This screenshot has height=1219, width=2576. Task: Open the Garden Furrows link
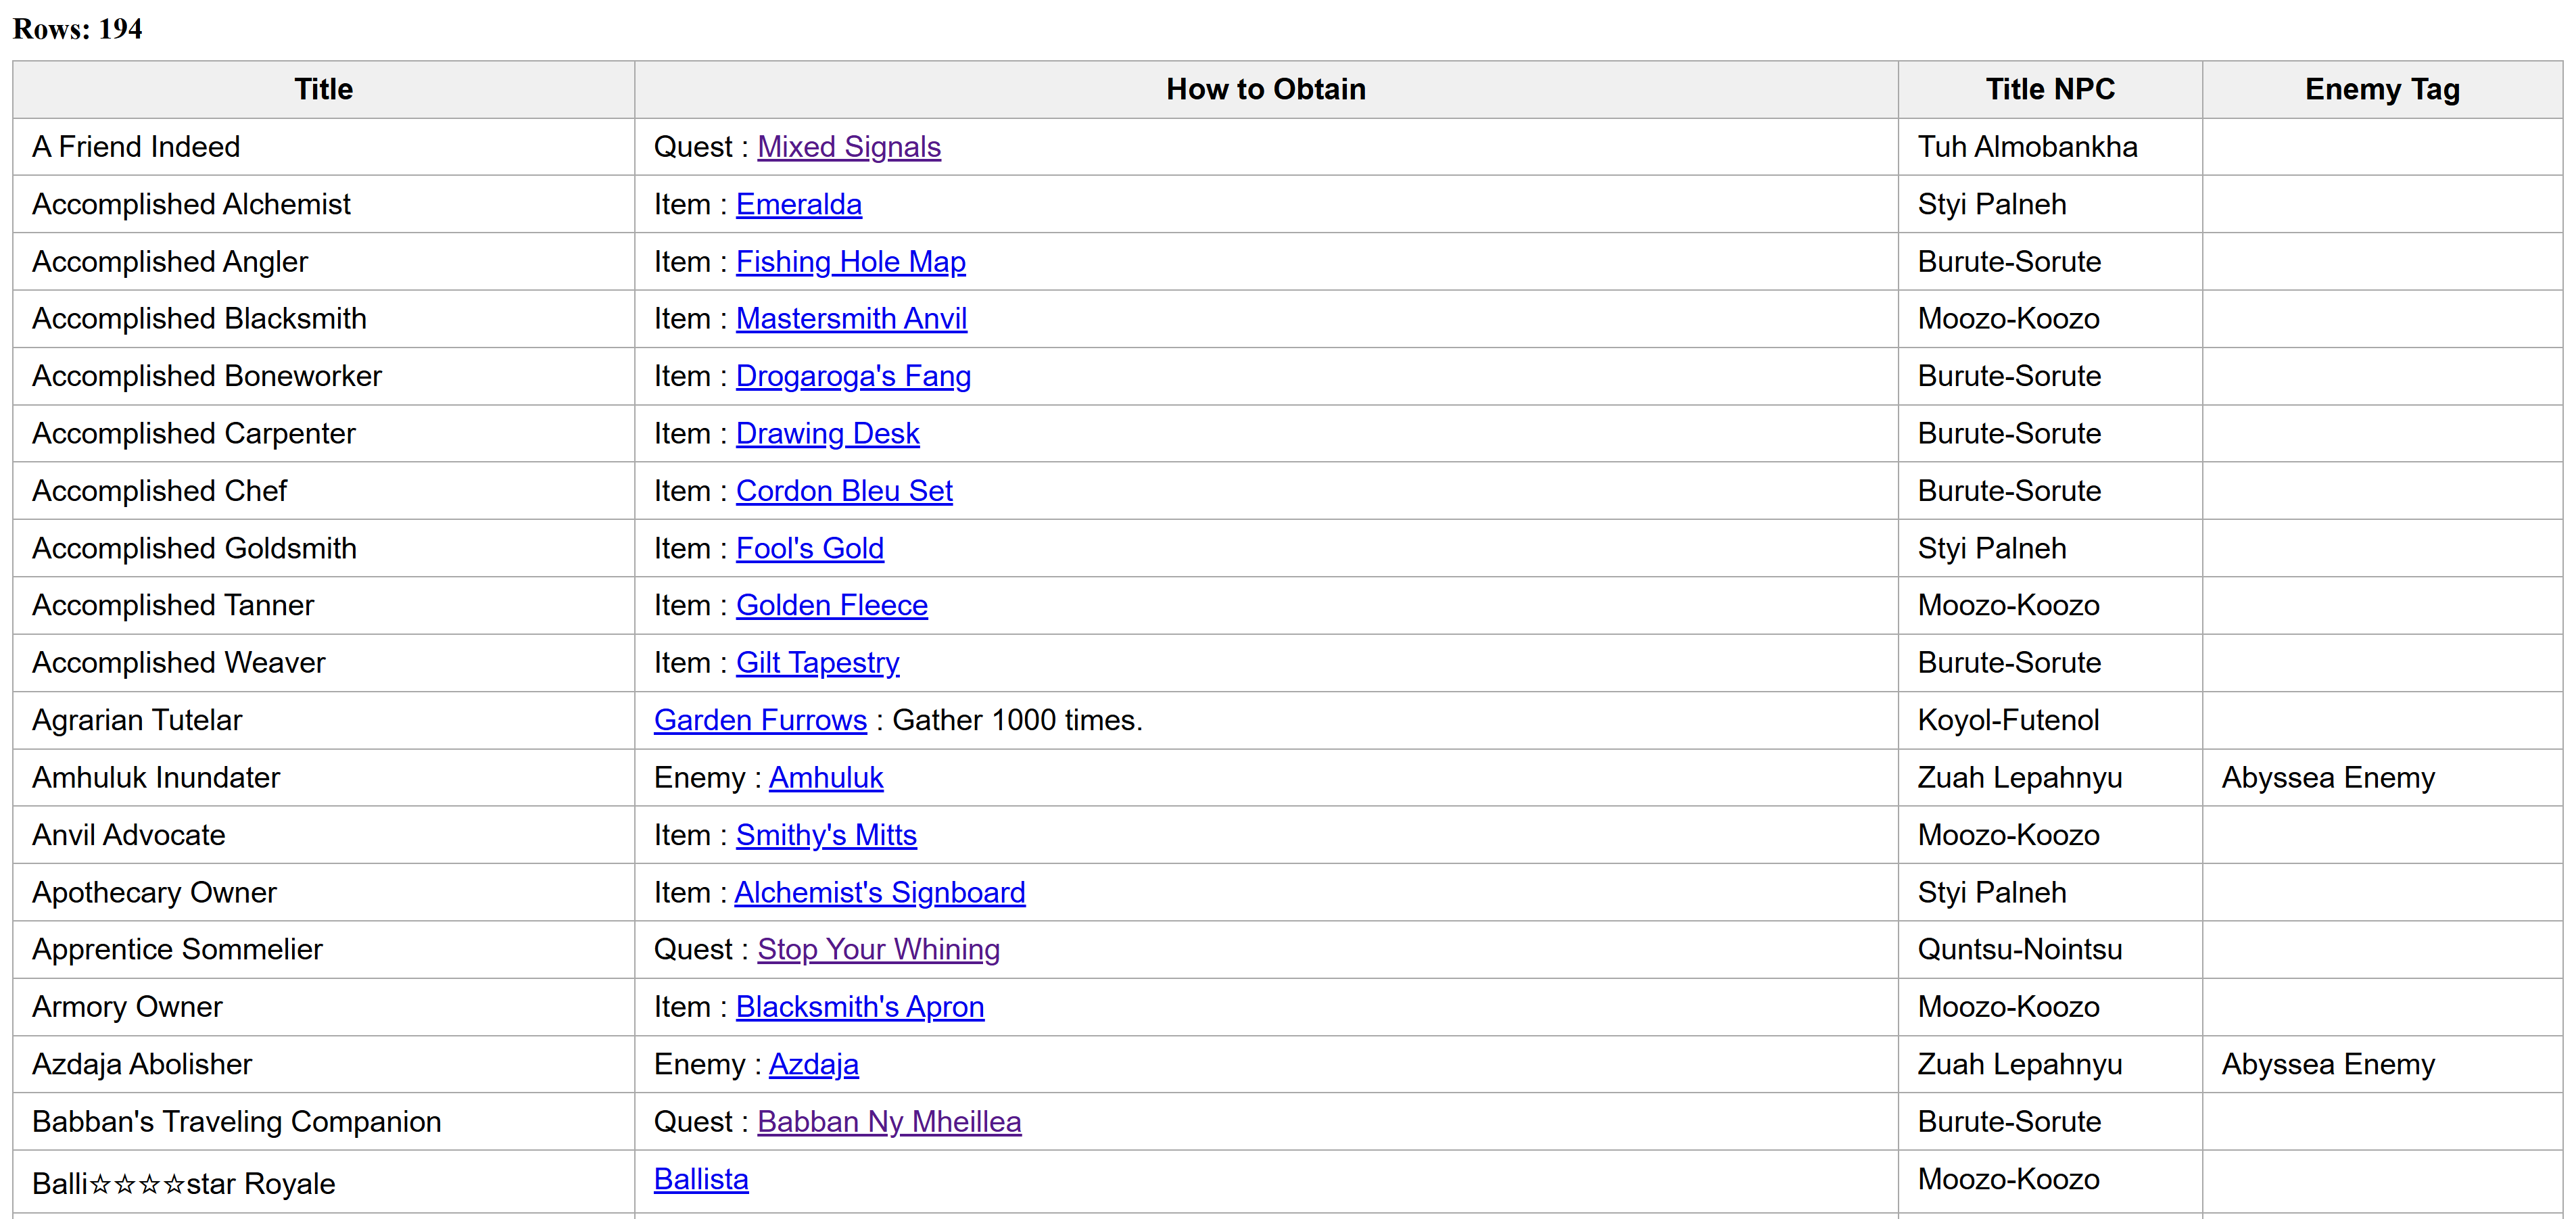tap(760, 720)
